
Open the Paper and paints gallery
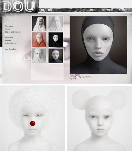tap(13, 32)
